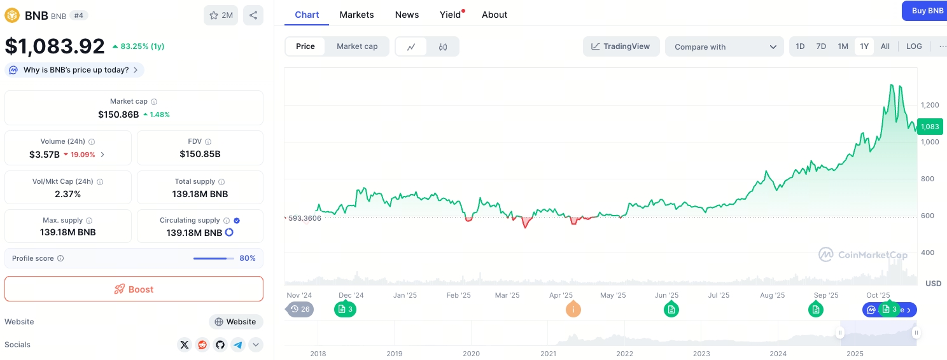Open the Compare with dropdown
Image resolution: width=947 pixels, height=360 pixels.
click(724, 46)
